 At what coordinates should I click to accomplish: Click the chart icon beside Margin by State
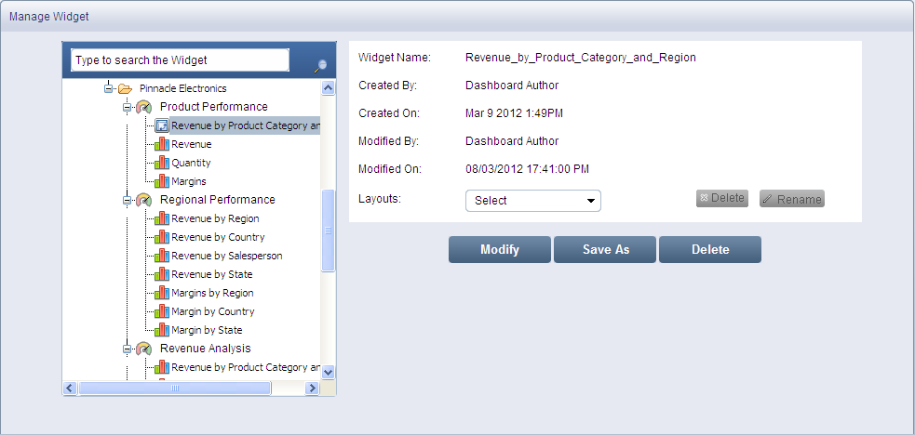162,330
